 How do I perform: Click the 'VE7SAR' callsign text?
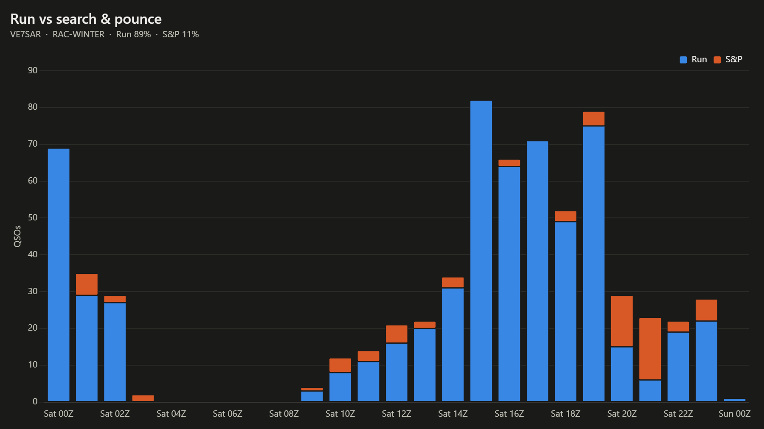25,34
